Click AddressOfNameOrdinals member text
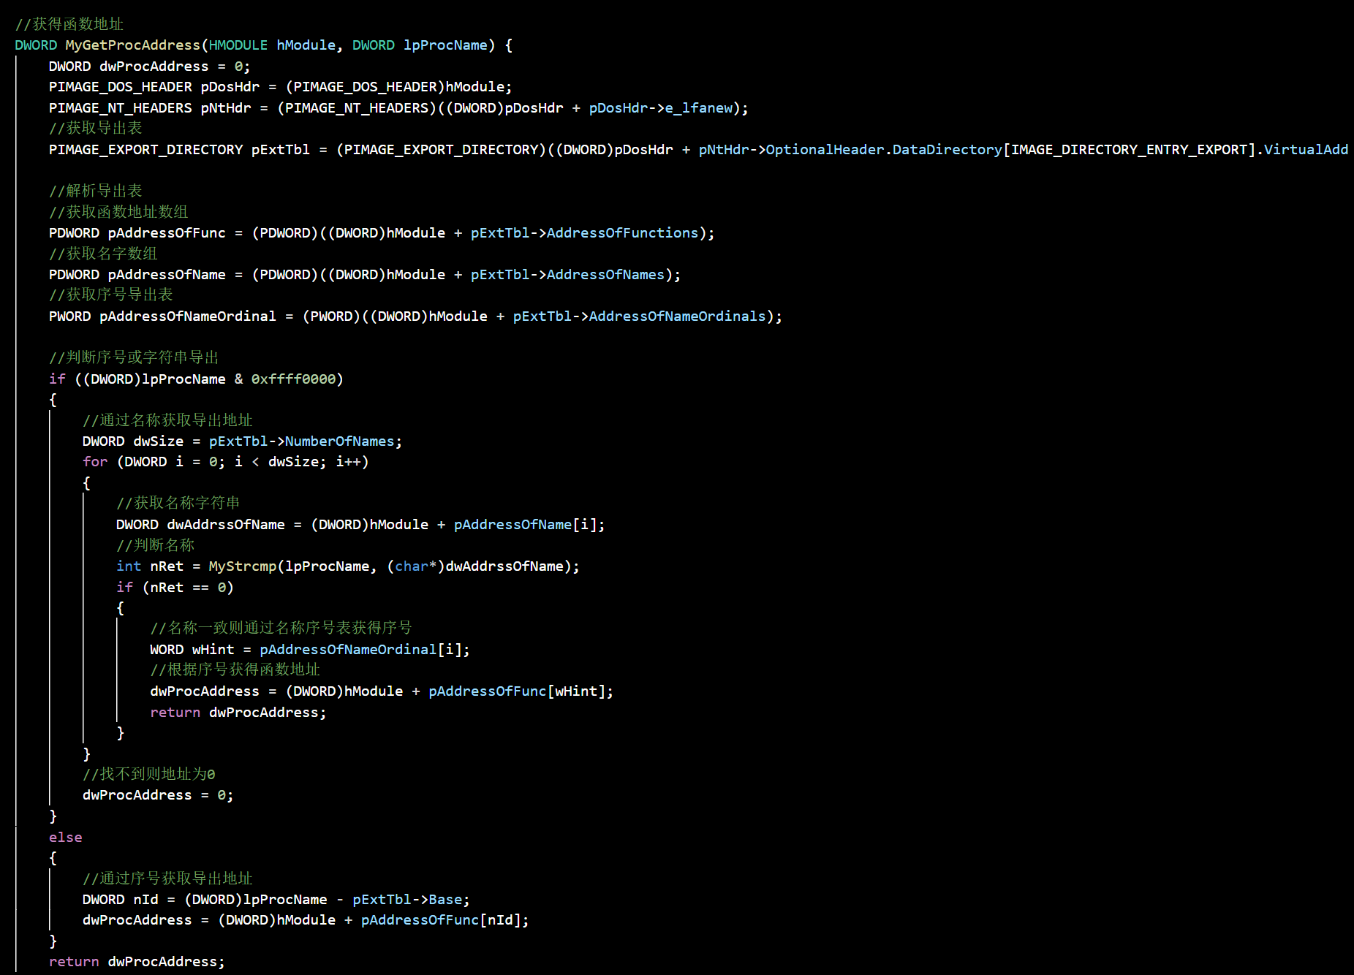This screenshot has width=1354, height=975. pyautogui.click(x=678, y=316)
